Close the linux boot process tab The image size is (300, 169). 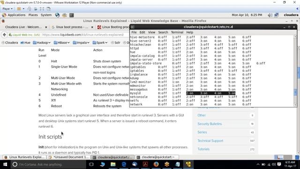pos(92,27)
